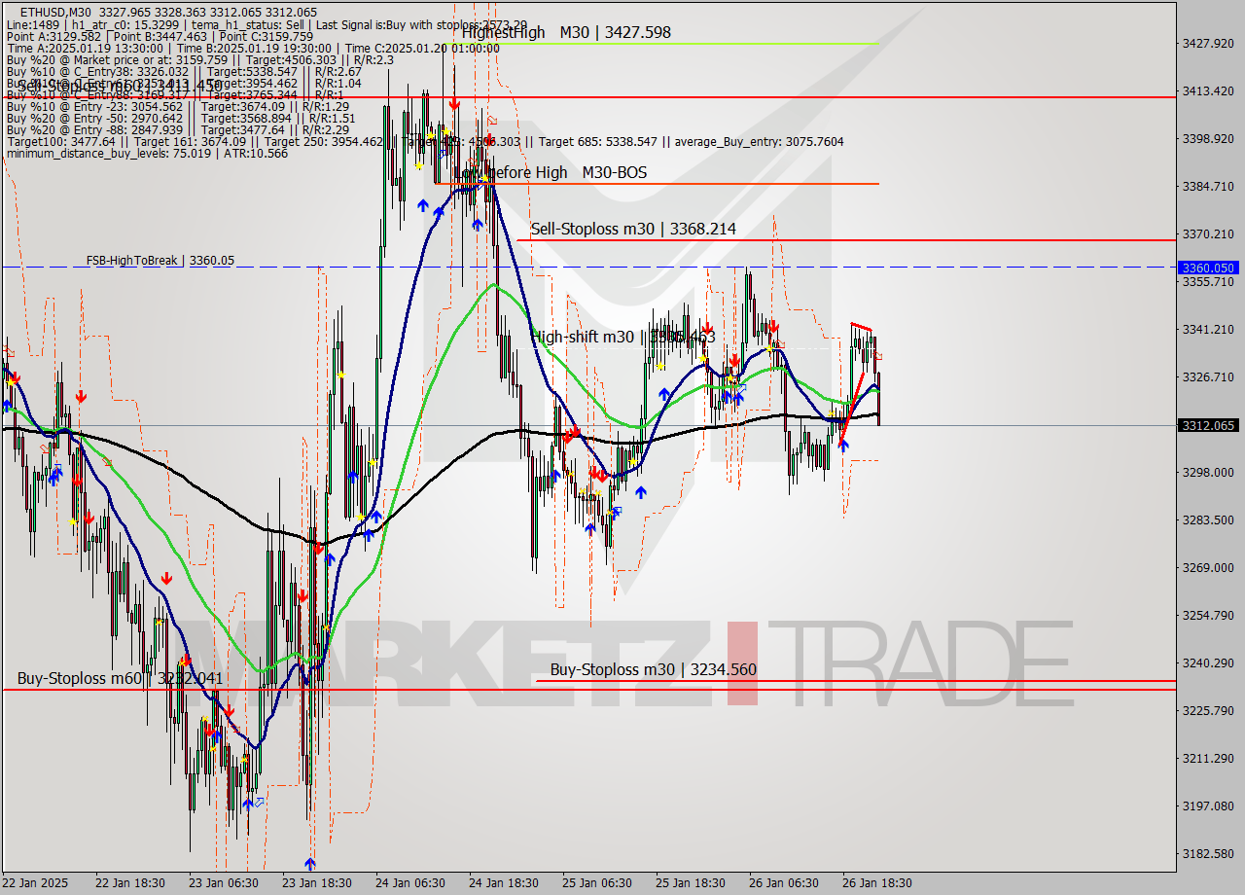Click the 3197.080 price axis value
The width and height of the screenshot is (1245, 895).
[1208, 805]
